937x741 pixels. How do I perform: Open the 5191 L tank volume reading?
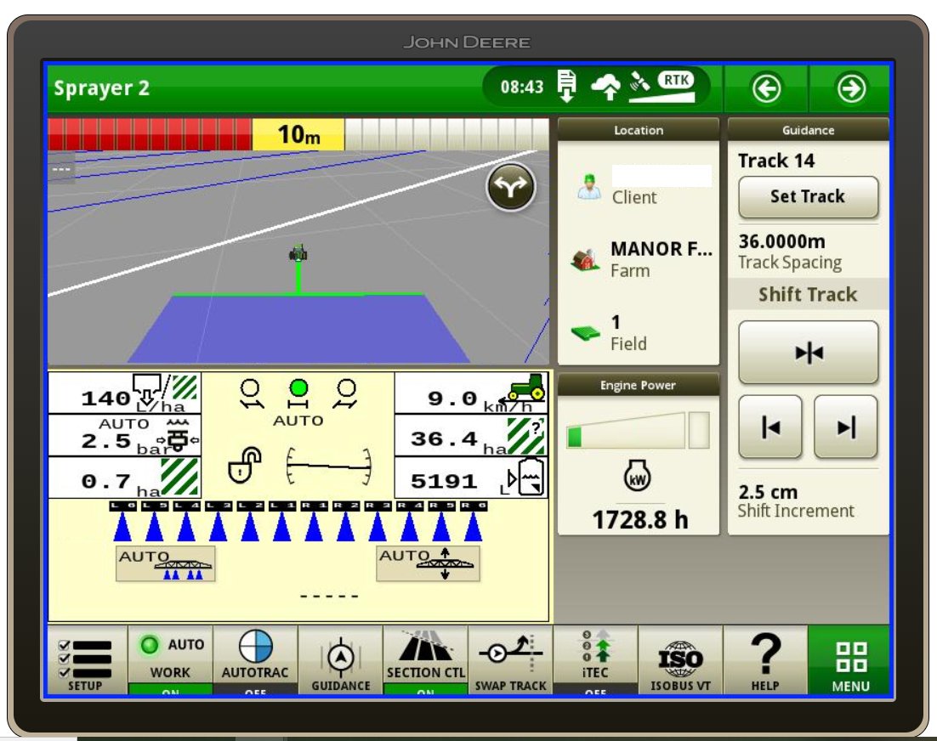click(x=471, y=478)
